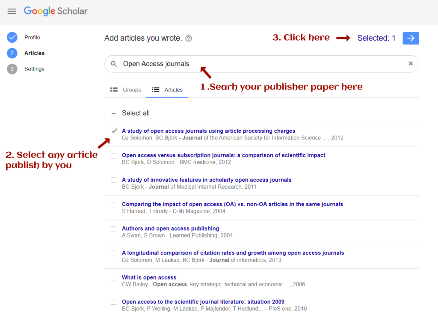Click the 'Open Access journals' search field

(261, 64)
